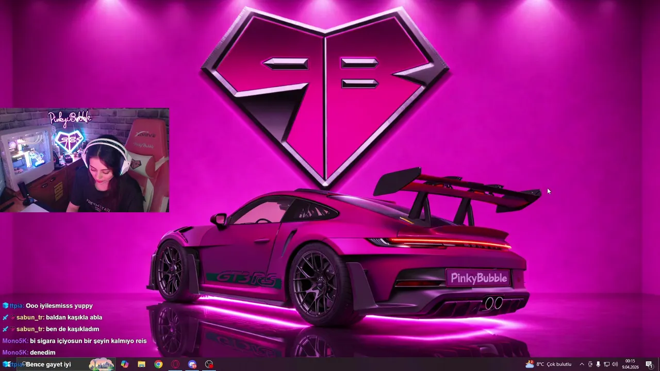
Task: Switch to OBS Studio in the taskbar
Action: pyautogui.click(x=209, y=364)
